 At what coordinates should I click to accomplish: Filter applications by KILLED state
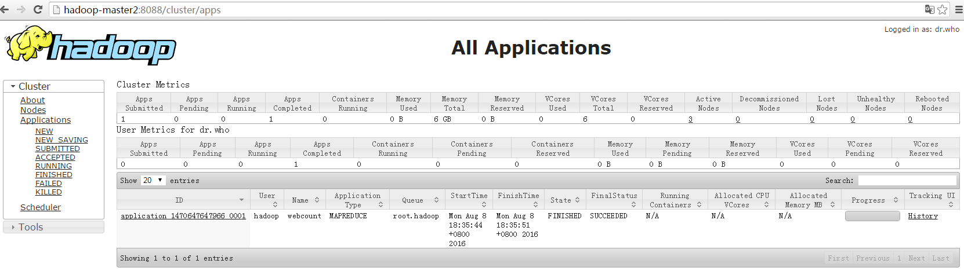(49, 192)
